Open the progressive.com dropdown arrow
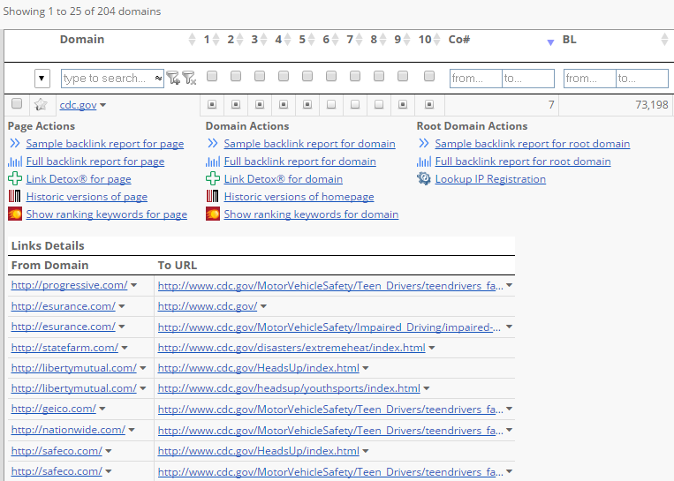The width and height of the screenshot is (674, 481). pyautogui.click(x=133, y=285)
